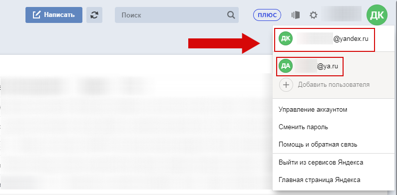
Task: Click the ДА avatar in the menu
Action: tap(286, 66)
